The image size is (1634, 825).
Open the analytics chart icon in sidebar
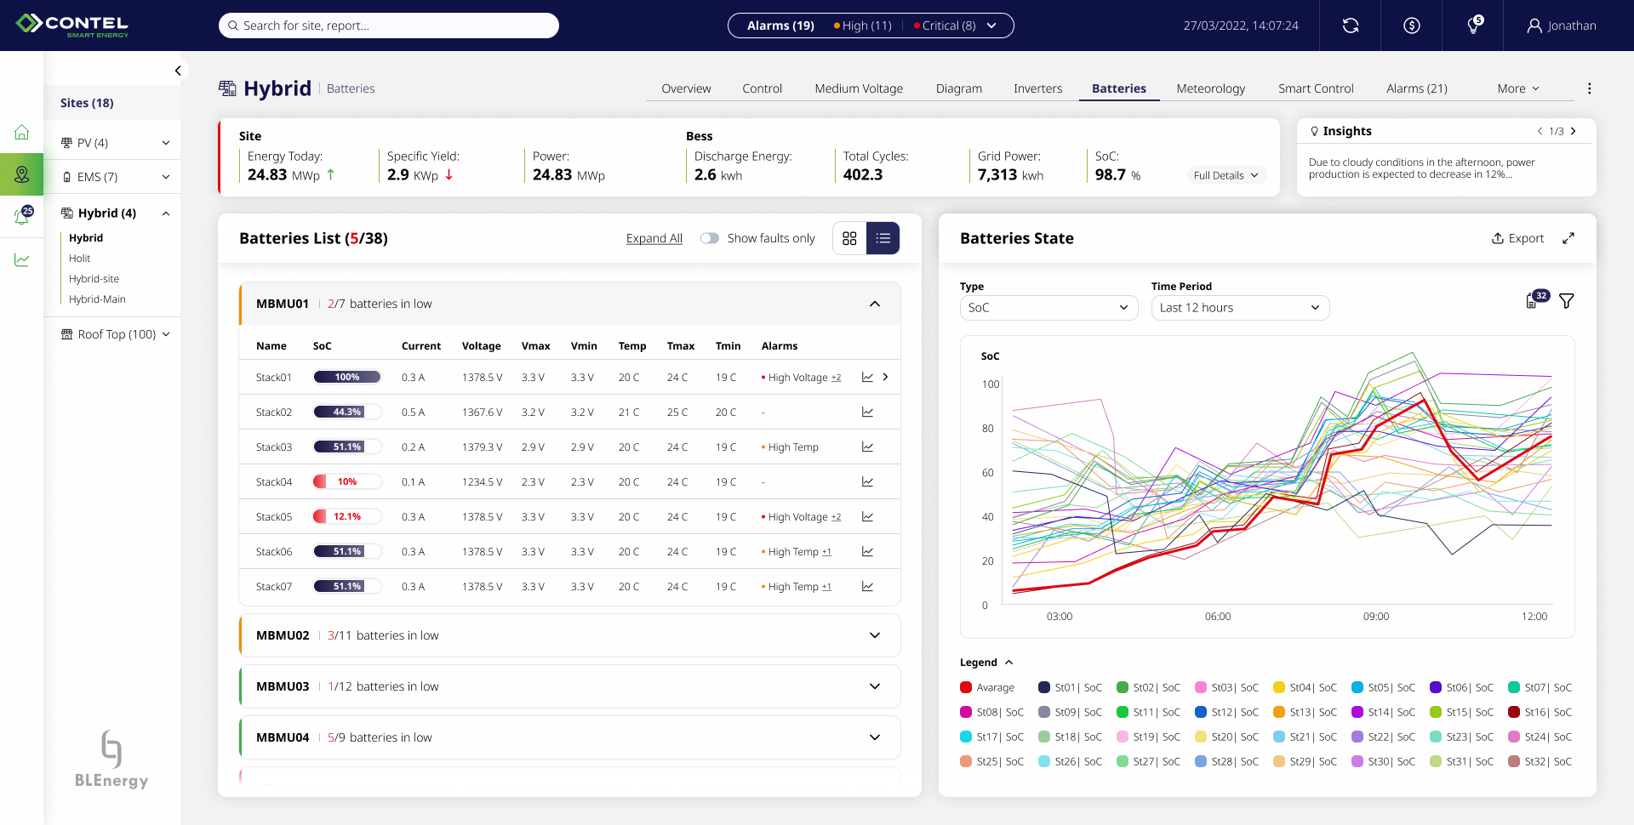tap(22, 259)
